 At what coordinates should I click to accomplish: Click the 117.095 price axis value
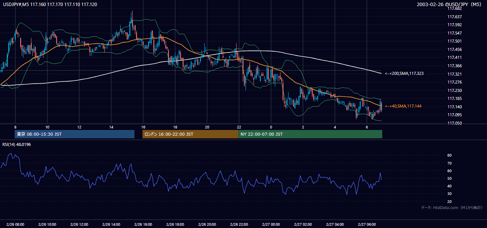(x=454, y=115)
